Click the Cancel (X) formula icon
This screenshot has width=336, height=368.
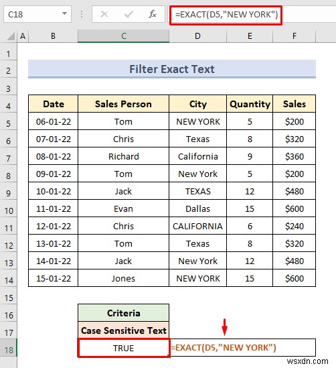coord(104,14)
